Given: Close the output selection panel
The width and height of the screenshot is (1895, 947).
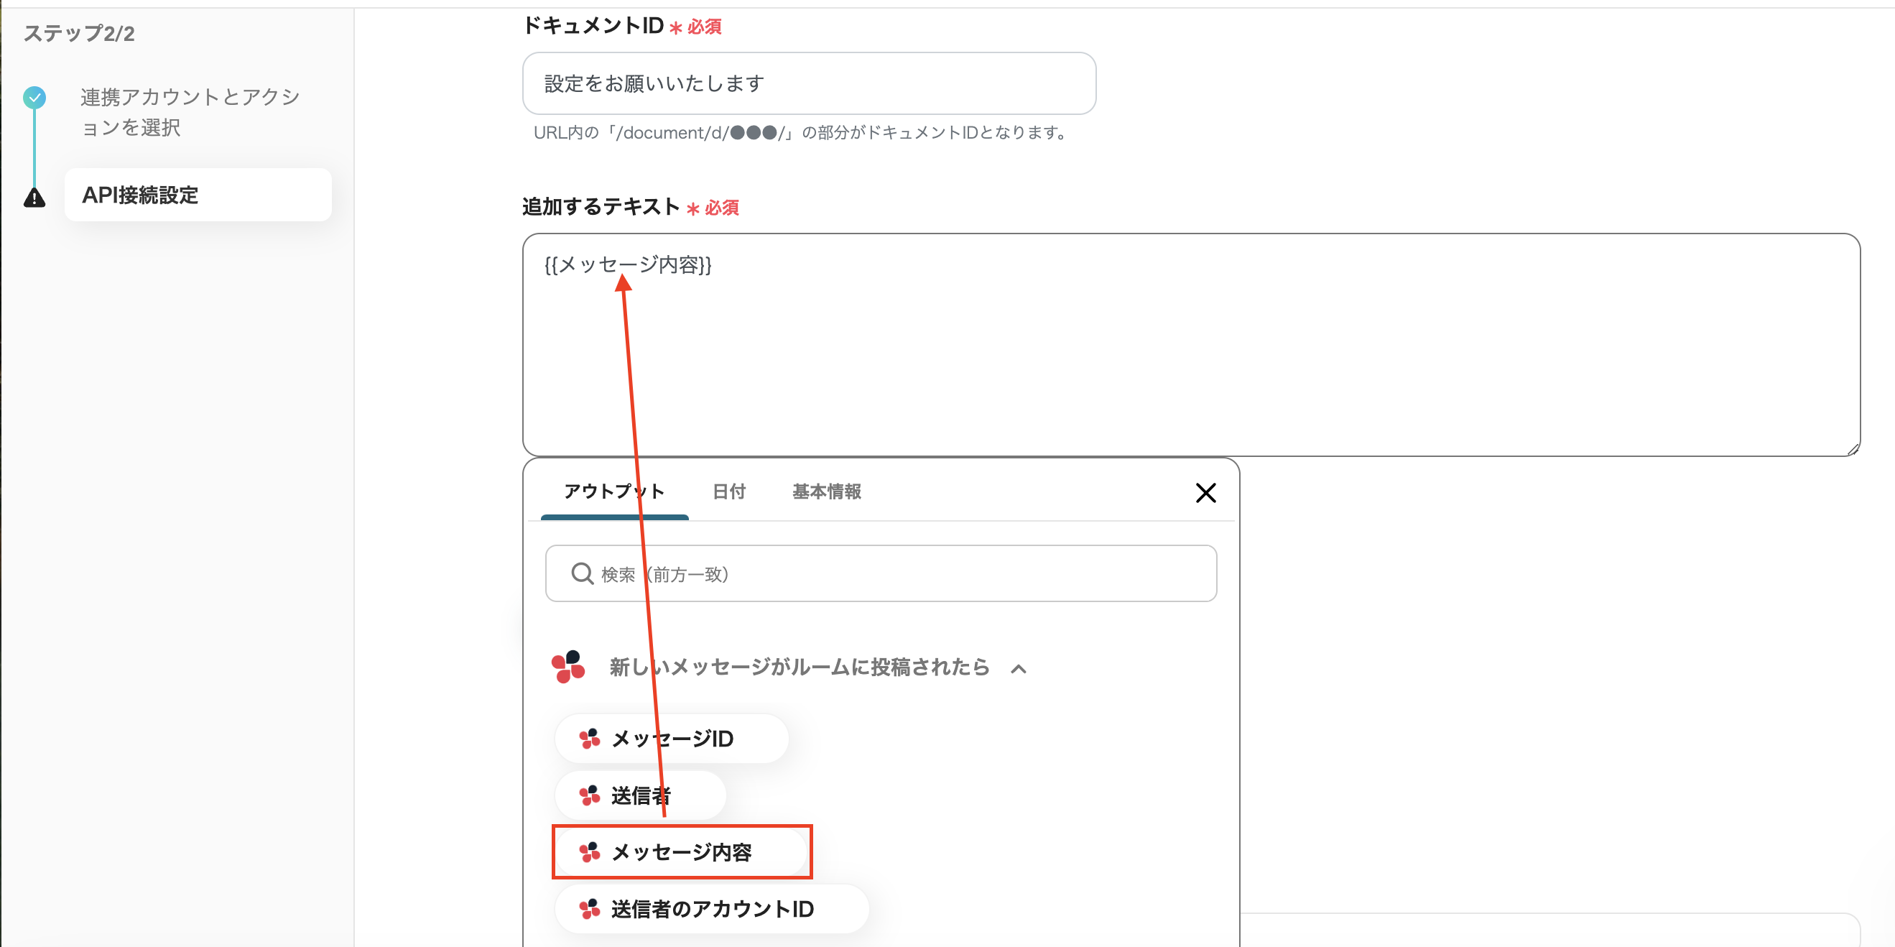Looking at the screenshot, I should tap(1205, 492).
